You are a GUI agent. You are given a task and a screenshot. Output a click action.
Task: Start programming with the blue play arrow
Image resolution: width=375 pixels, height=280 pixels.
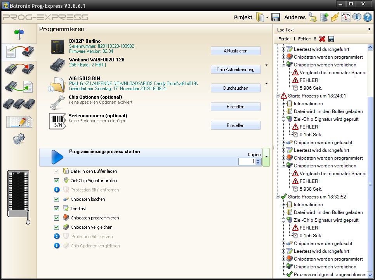57,157
